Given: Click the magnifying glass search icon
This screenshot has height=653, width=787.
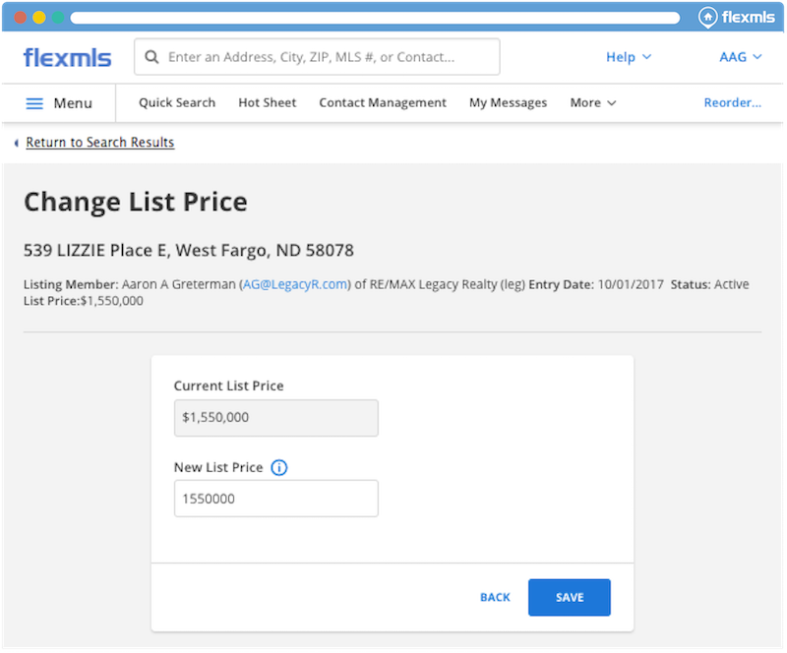Looking at the screenshot, I should click(x=152, y=57).
